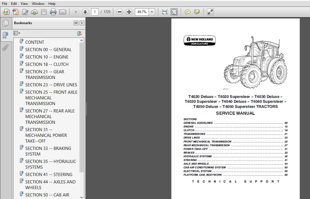Click the cloud upload icon

34,12
